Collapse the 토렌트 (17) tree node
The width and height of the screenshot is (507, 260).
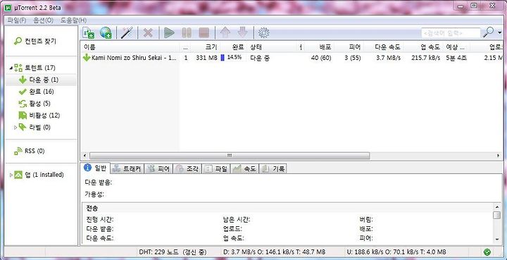point(11,68)
